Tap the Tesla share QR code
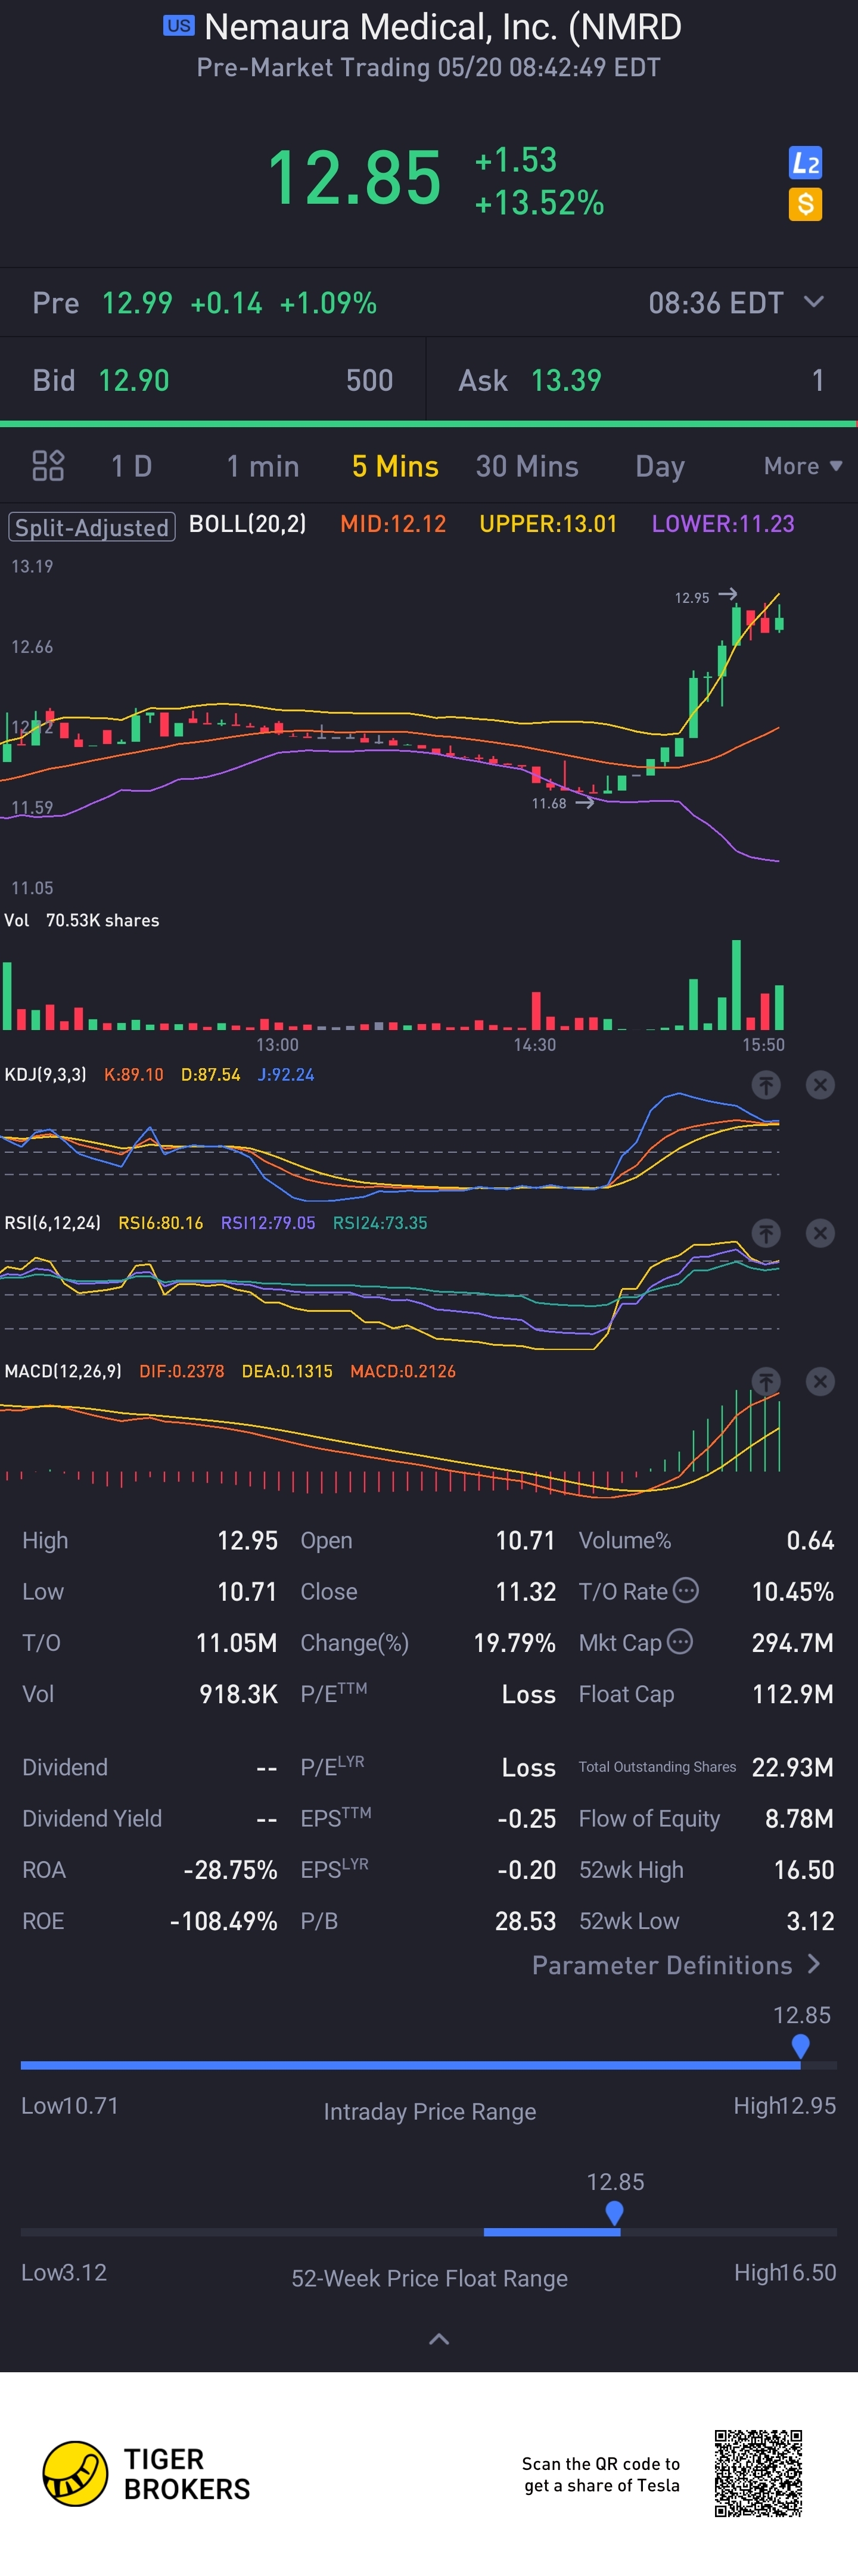This screenshot has height=2576, width=858. click(758, 2473)
